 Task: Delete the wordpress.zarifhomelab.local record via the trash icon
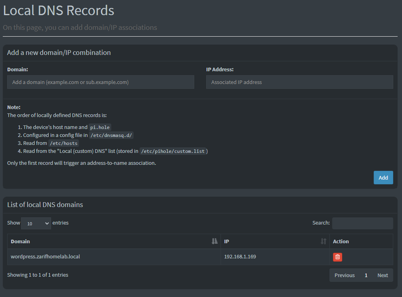[x=337, y=257]
